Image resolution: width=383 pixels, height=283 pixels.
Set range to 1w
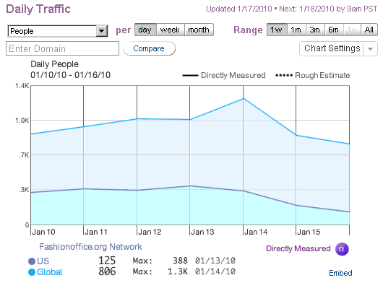click(277, 30)
